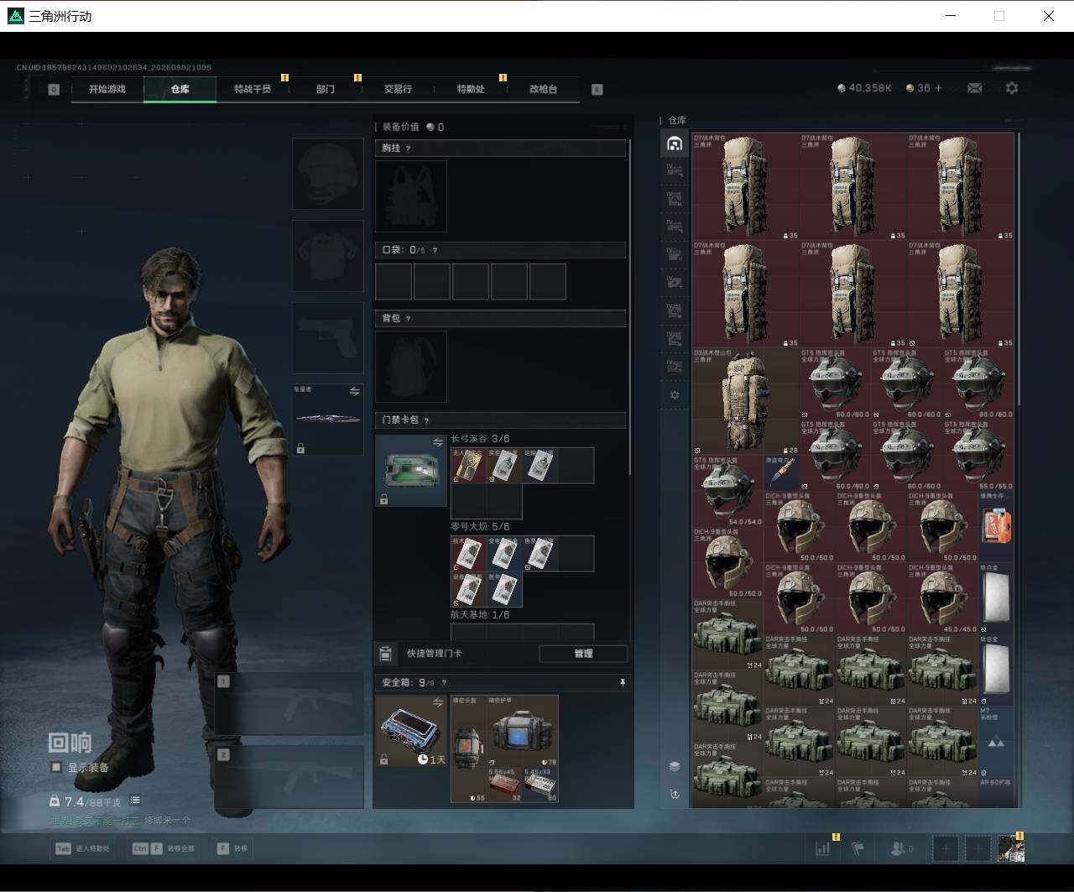Open the 改枪台 tab
The height and width of the screenshot is (892, 1074).
(x=543, y=89)
